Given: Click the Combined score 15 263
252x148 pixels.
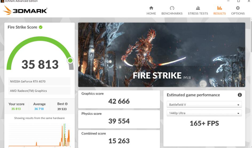Looking at the screenshot, I should (119, 141).
